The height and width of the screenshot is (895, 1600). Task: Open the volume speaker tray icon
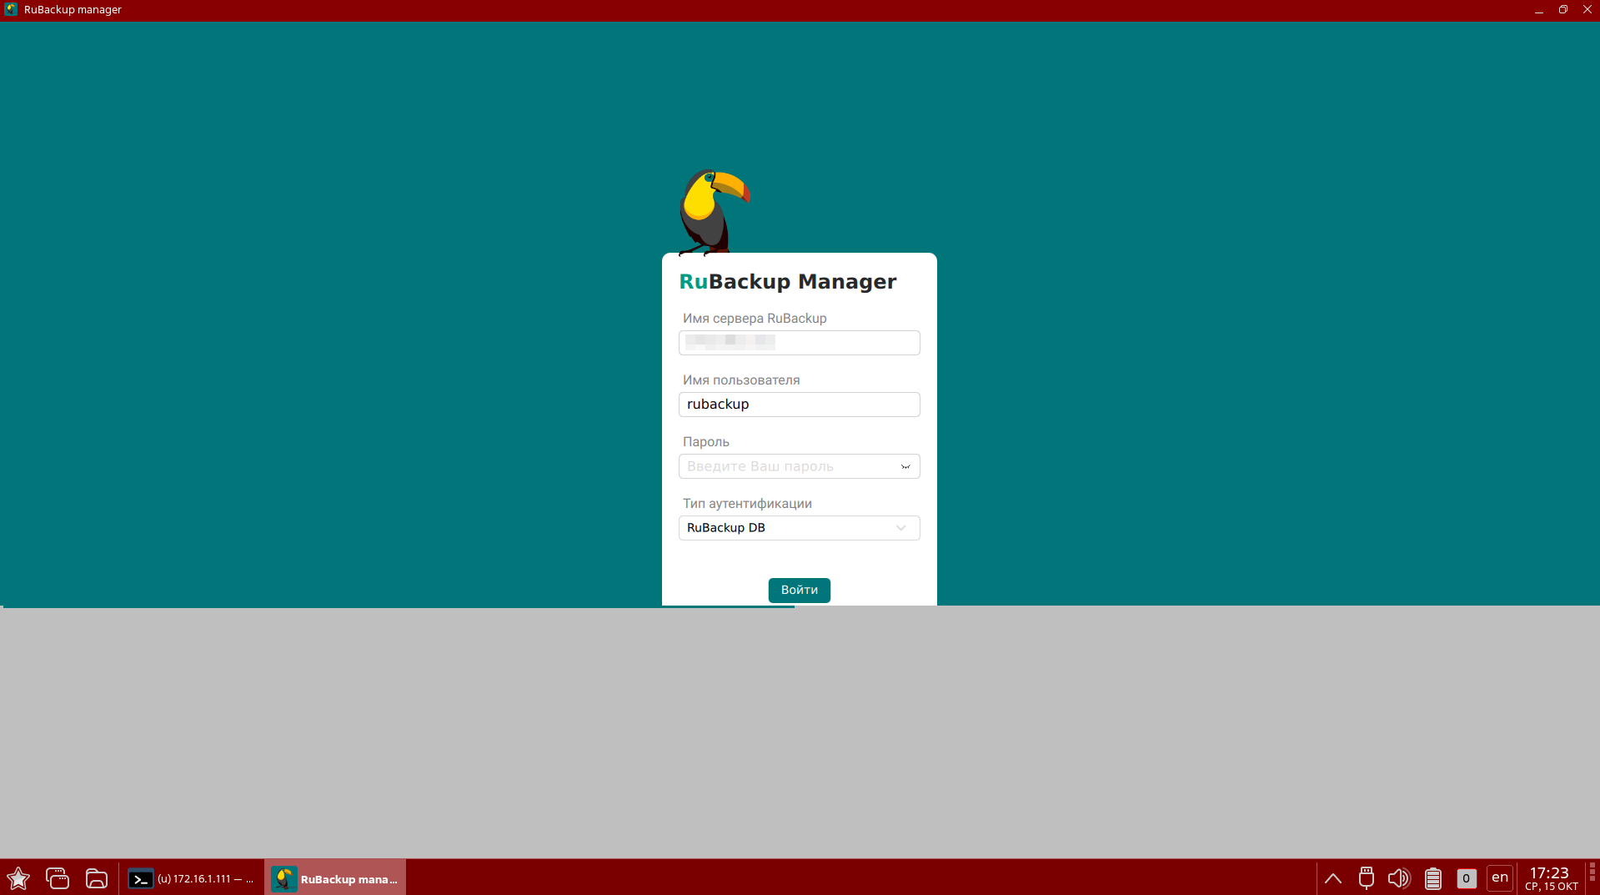(x=1398, y=878)
